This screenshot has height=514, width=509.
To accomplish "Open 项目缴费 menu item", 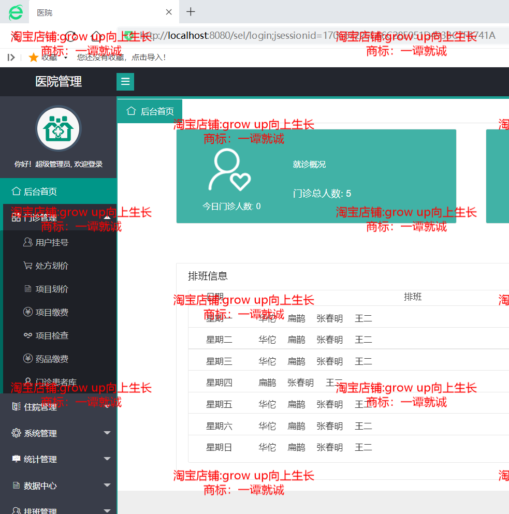I will (52, 312).
